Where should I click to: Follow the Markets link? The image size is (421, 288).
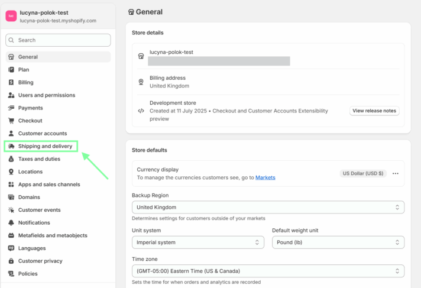(x=265, y=177)
